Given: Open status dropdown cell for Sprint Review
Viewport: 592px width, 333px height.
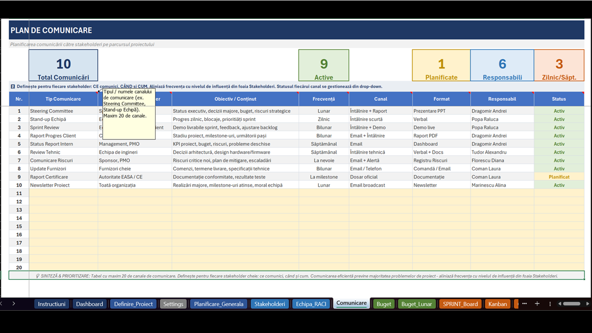Looking at the screenshot, I should pyautogui.click(x=559, y=128).
